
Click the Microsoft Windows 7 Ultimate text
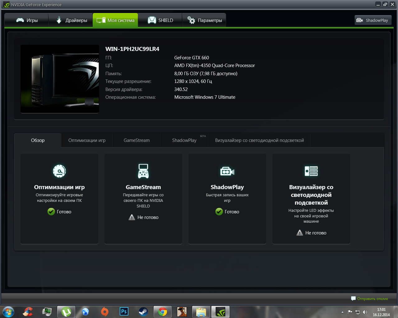click(205, 97)
